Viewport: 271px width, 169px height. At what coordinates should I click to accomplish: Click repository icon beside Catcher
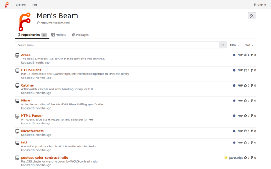pyautogui.click(x=17, y=86)
